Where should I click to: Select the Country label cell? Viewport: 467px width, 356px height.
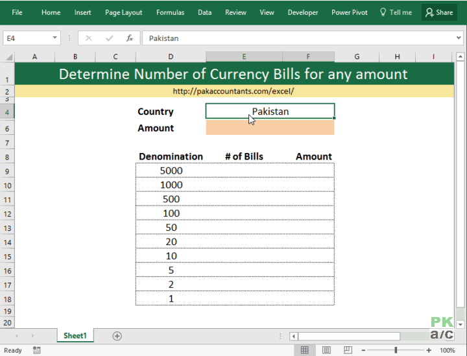pyautogui.click(x=171, y=112)
